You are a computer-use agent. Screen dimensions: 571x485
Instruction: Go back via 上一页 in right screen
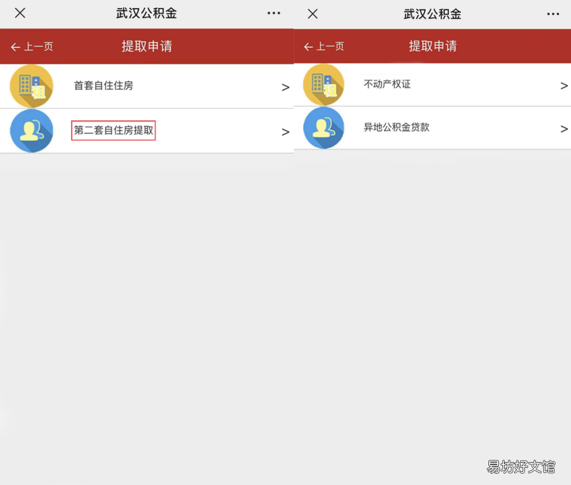click(x=324, y=46)
